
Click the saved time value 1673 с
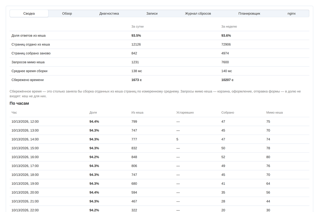pyautogui.click(x=137, y=80)
